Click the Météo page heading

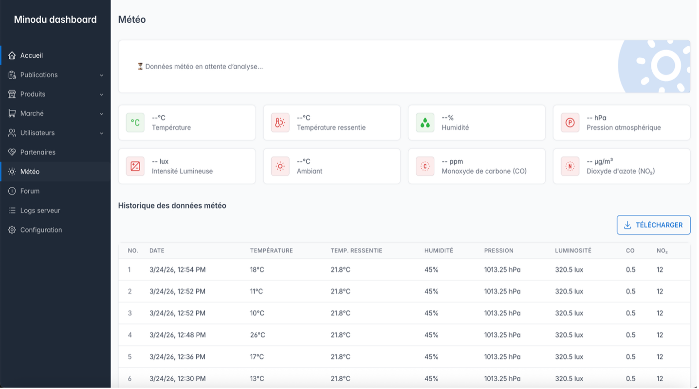132,19
